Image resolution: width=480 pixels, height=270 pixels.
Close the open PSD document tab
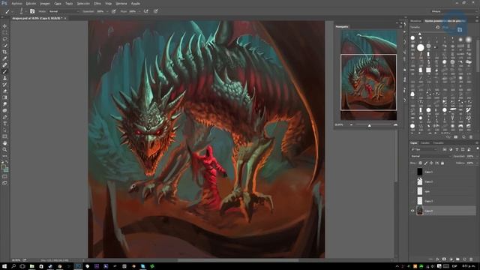coord(65,18)
